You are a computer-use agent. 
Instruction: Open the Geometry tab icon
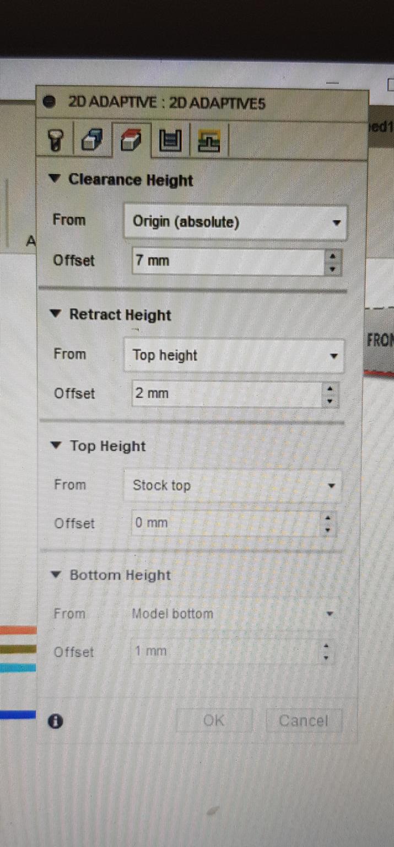92,140
